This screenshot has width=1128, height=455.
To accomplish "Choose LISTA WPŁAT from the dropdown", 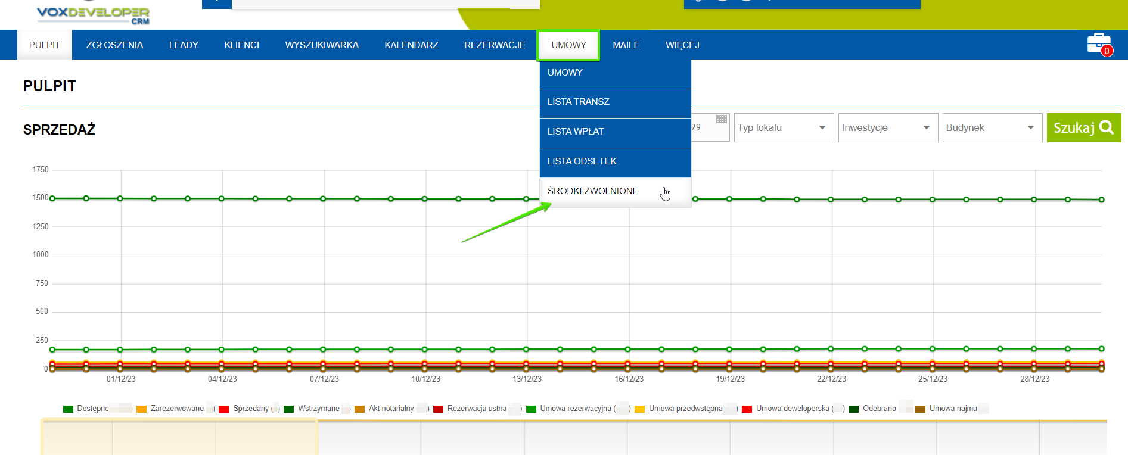I will tap(616, 133).
